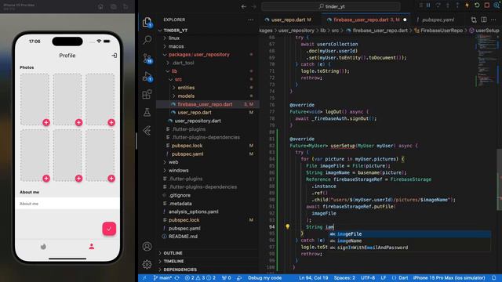Open the Explorer view in the activity bar

pyautogui.click(x=147, y=23)
